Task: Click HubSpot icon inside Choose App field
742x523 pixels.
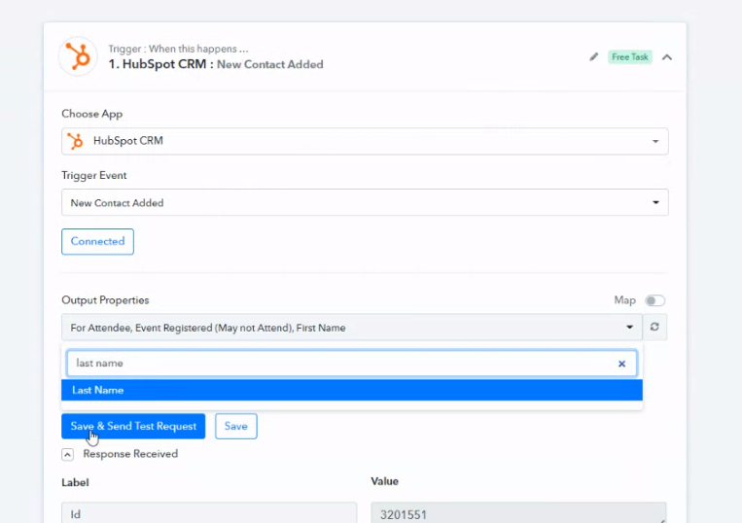Action: pos(75,141)
